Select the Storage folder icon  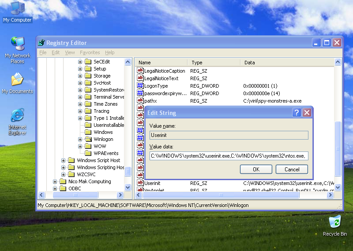(88, 76)
